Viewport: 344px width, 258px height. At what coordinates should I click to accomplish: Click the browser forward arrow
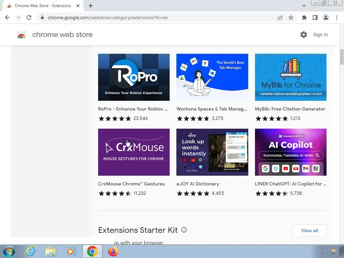coord(18,17)
